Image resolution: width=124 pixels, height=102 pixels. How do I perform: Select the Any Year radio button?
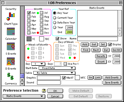[x=55, y=13]
